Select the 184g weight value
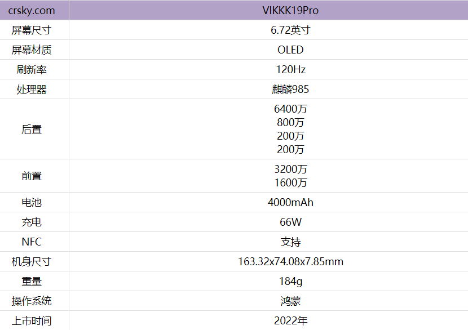The height and width of the screenshot is (330, 468). 290,282
